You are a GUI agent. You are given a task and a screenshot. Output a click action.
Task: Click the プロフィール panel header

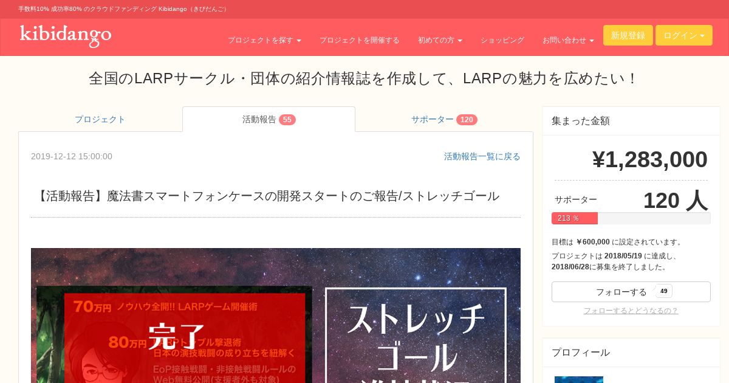[x=631, y=353]
